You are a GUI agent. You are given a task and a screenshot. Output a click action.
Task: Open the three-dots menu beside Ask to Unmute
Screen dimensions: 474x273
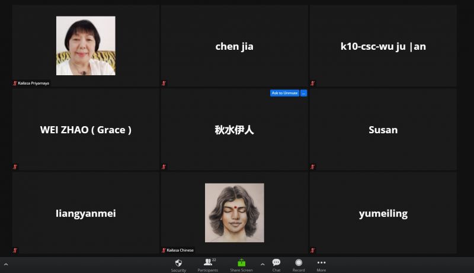click(x=303, y=93)
